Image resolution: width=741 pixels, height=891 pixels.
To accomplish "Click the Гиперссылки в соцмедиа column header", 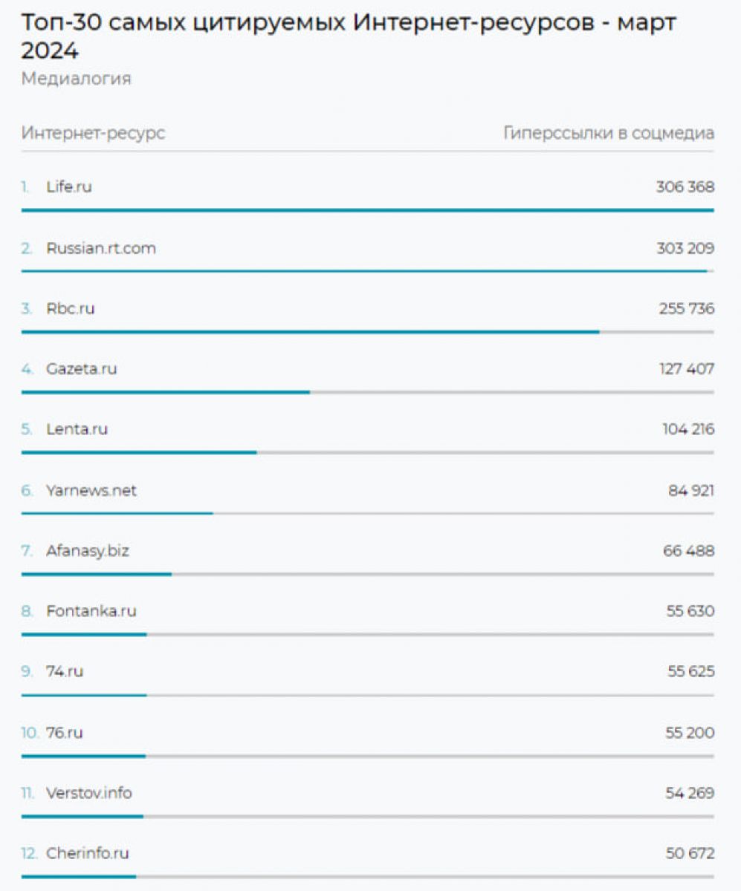I will point(609,134).
